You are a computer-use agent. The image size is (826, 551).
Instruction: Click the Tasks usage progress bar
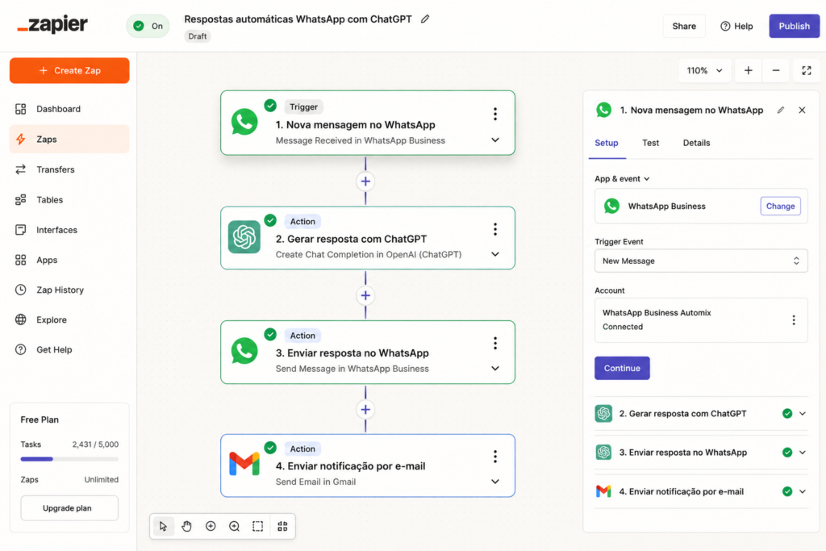(69, 459)
